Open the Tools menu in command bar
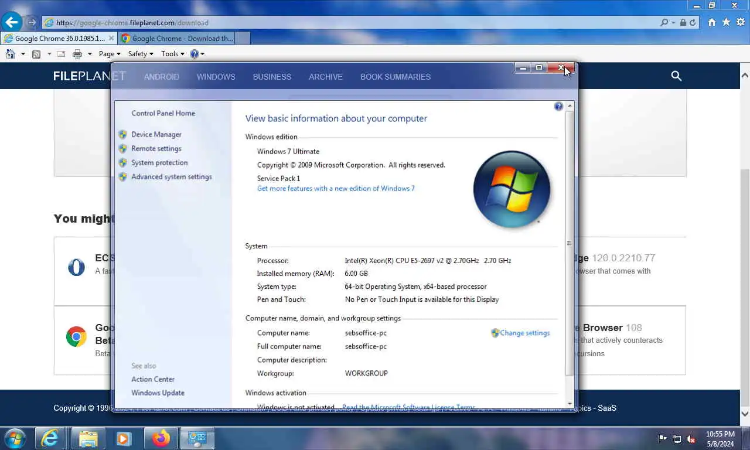This screenshot has width=750, height=450. tap(172, 54)
